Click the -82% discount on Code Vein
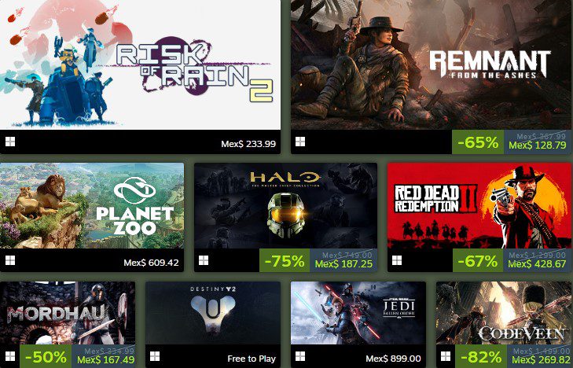The height and width of the screenshot is (368, 573). [x=481, y=357]
